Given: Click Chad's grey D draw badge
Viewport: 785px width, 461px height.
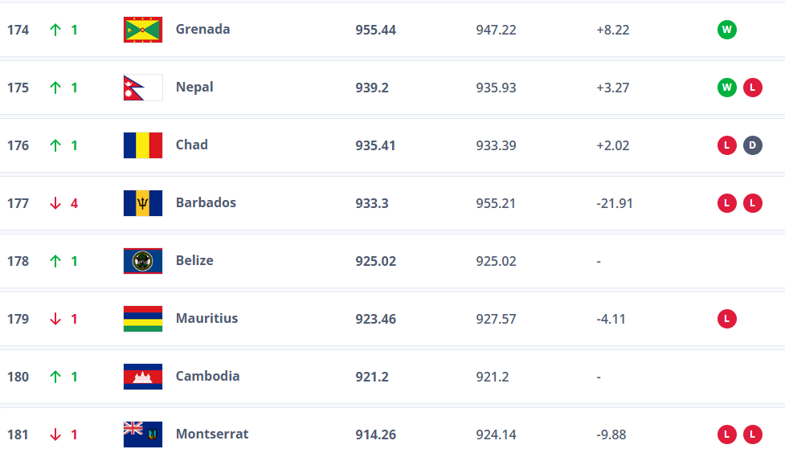Looking at the screenshot, I should (752, 145).
